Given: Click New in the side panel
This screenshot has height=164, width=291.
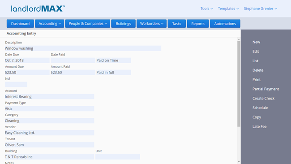Looking at the screenshot, I should tap(256, 42).
